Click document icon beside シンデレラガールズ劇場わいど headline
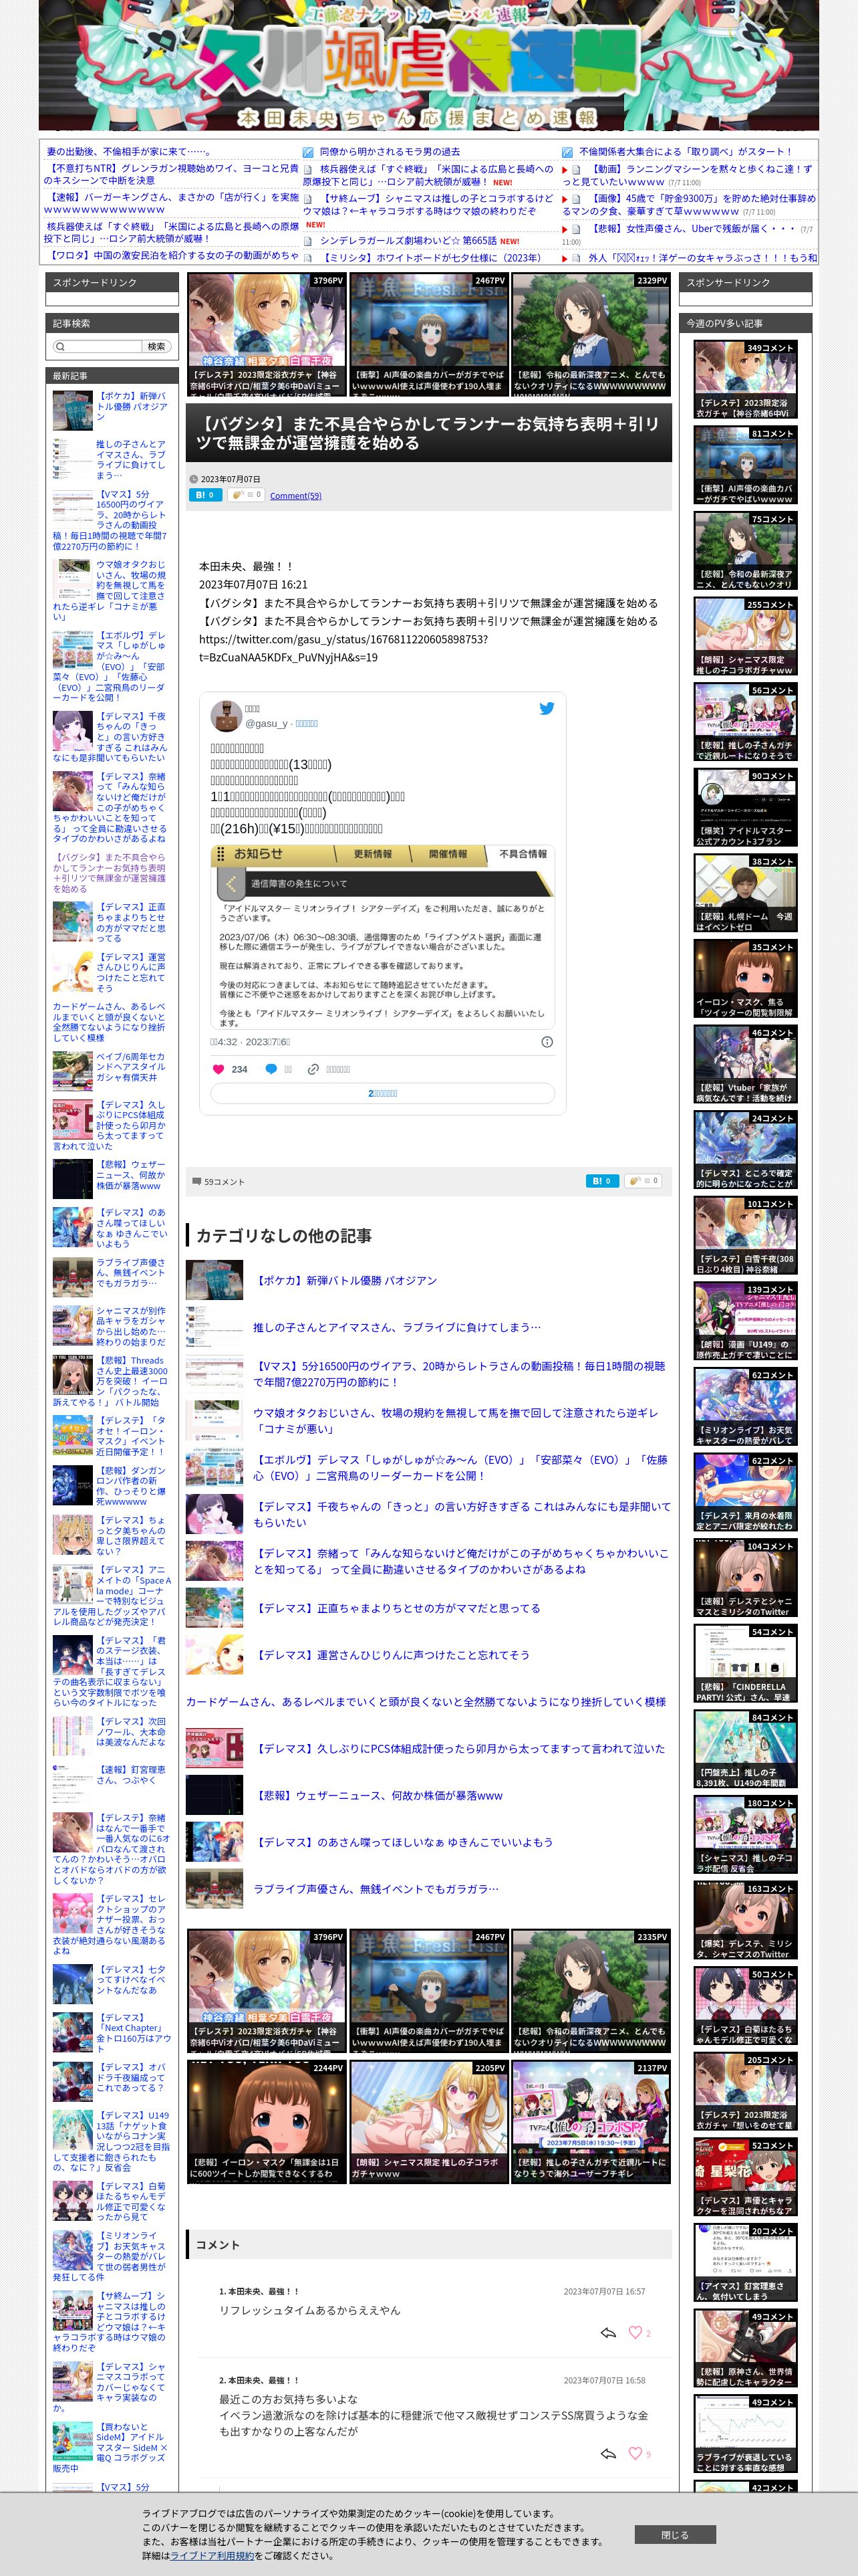This screenshot has height=2576, width=858. click(309, 241)
